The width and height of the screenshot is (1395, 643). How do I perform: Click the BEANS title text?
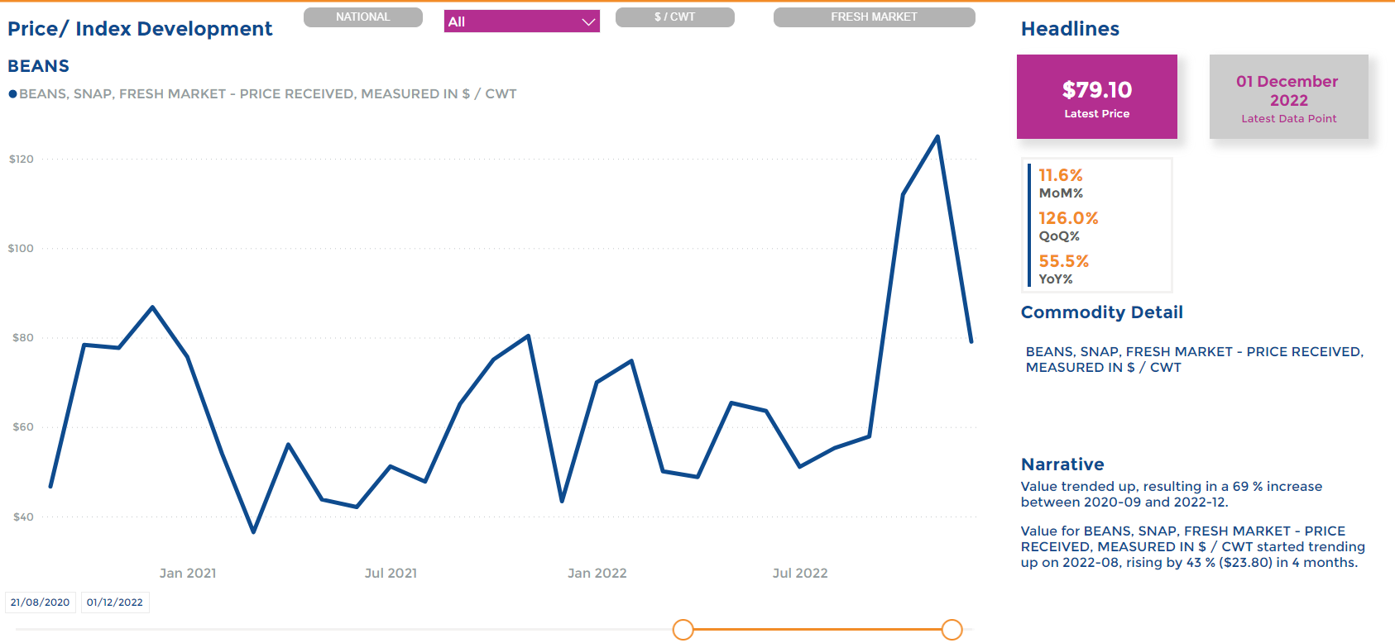[39, 66]
